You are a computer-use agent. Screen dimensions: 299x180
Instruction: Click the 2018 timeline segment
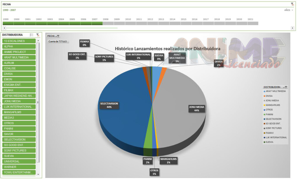coord(220,23)
